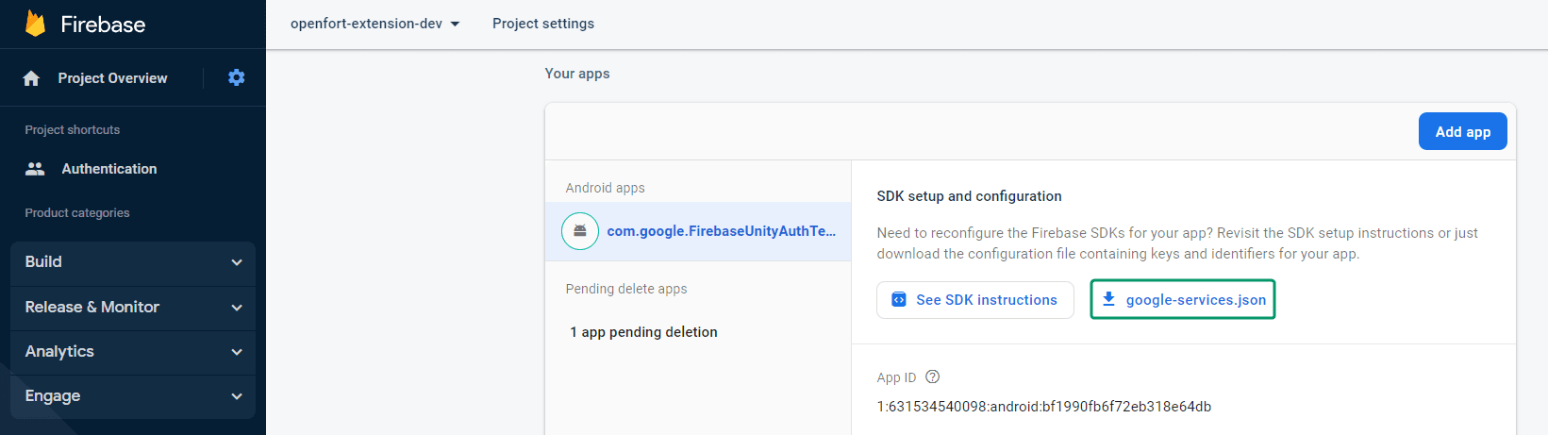Click the Authentication people icon
Viewport: 1548px width, 435px height.
pyautogui.click(x=35, y=169)
